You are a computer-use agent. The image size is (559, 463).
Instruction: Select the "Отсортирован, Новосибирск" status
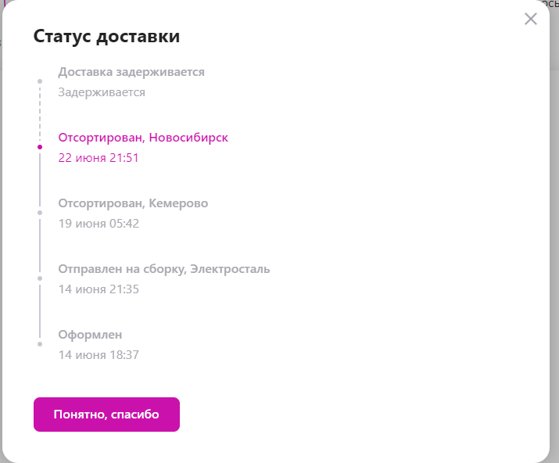tap(143, 138)
